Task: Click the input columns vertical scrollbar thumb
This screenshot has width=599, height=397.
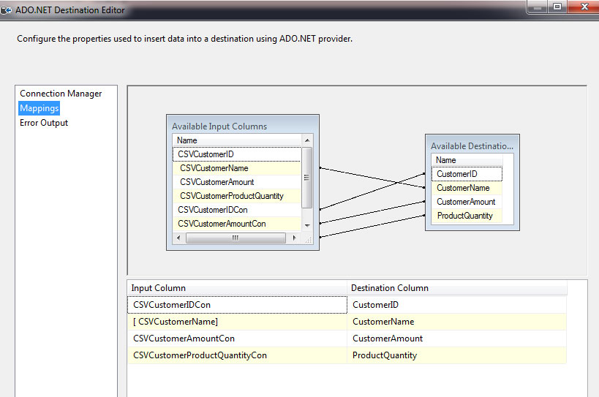Action: (306, 178)
